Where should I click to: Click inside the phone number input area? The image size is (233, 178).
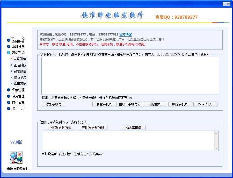129,75
